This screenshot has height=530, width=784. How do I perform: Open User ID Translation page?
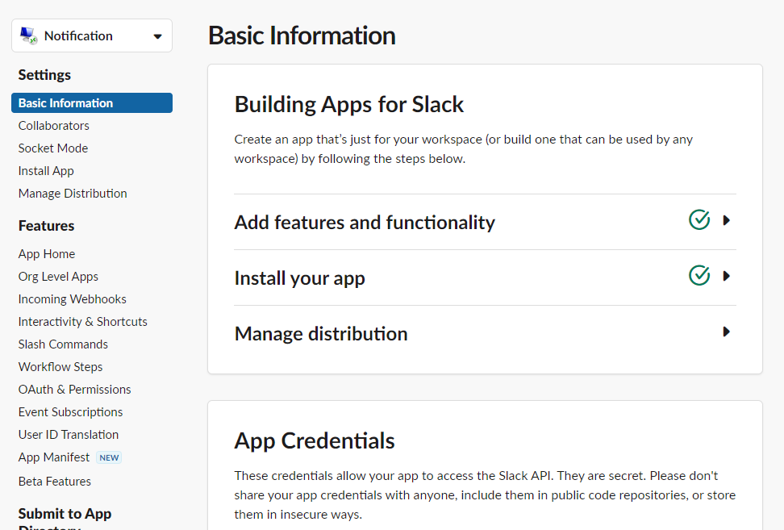(x=69, y=435)
